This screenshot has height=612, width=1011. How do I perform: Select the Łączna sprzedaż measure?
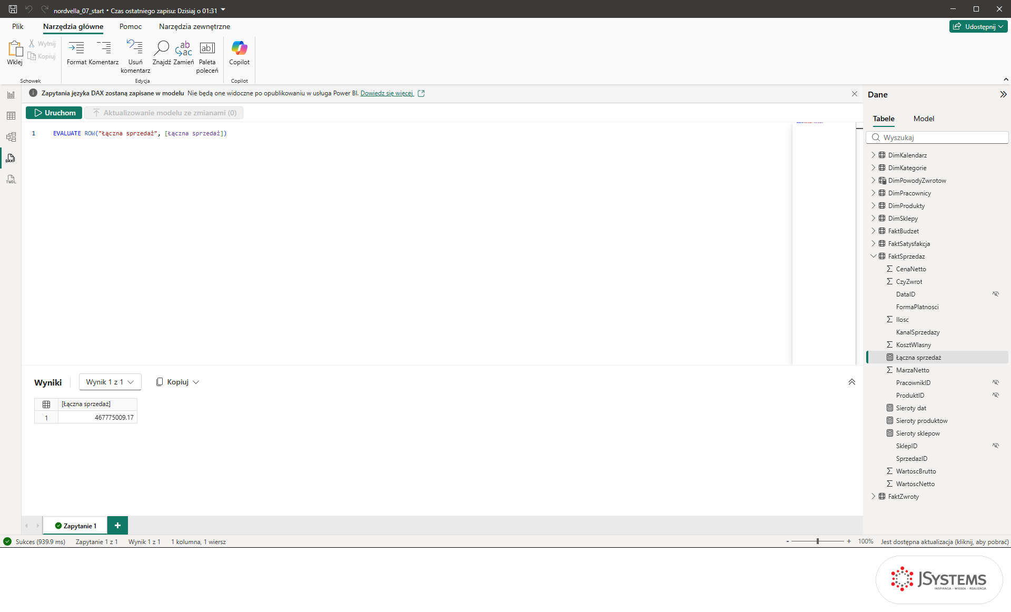(x=937, y=357)
